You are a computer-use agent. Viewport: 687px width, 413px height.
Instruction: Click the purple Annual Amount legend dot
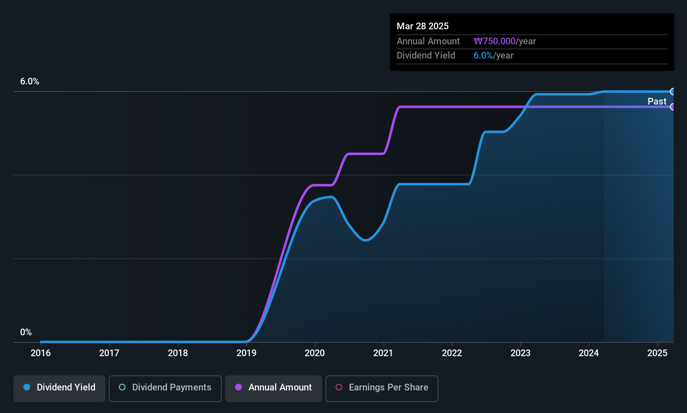click(x=238, y=387)
